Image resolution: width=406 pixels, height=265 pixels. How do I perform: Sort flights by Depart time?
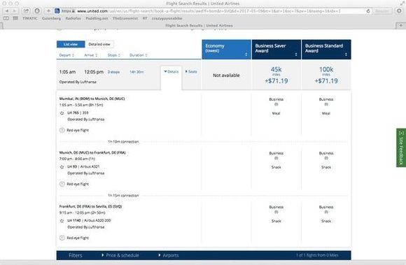tap(66, 55)
